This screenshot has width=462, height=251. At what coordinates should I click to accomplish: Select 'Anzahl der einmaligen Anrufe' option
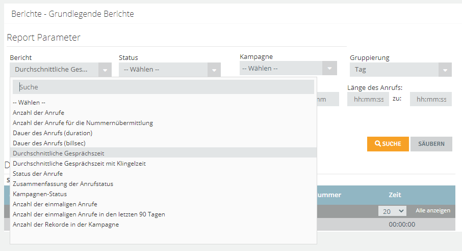[x=163, y=204]
